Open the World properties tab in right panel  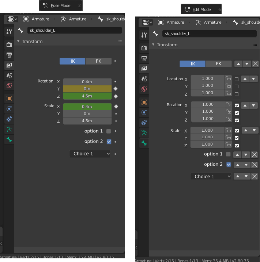coord(144,89)
